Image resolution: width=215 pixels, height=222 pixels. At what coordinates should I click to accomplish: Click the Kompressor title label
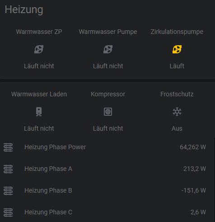point(108,94)
